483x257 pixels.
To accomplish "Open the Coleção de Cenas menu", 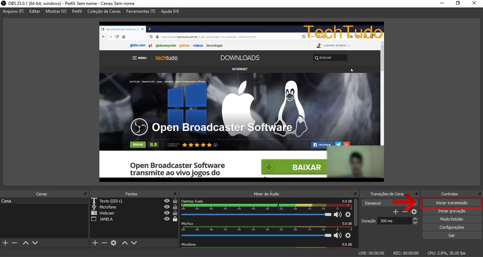I will 104,11.
